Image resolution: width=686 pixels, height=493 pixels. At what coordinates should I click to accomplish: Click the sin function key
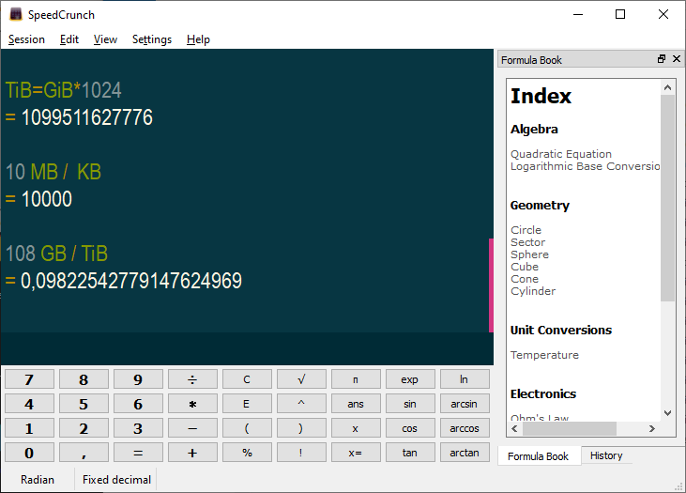click(x=410, y=404)
